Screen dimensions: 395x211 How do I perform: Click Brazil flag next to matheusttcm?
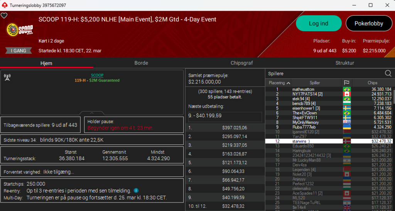pyautogui.click(x=346, y=90)
